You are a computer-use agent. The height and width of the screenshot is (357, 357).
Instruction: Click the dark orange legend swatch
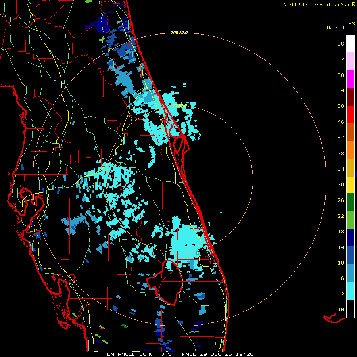tap(350, 132)
